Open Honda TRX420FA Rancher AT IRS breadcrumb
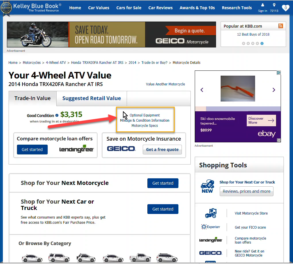This screenshot has width=293, height=264. coord(97,63)
